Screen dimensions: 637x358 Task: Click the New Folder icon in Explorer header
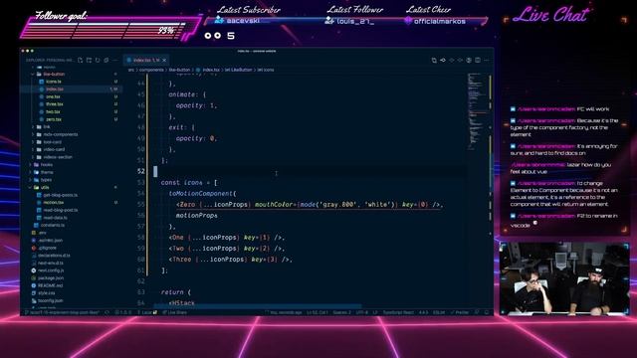point(89,60)
